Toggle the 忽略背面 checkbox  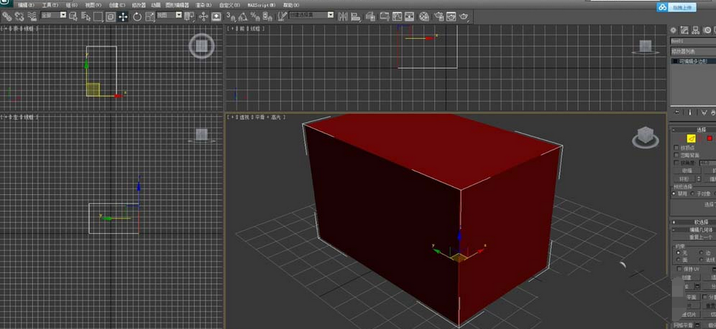click(676, 155)
